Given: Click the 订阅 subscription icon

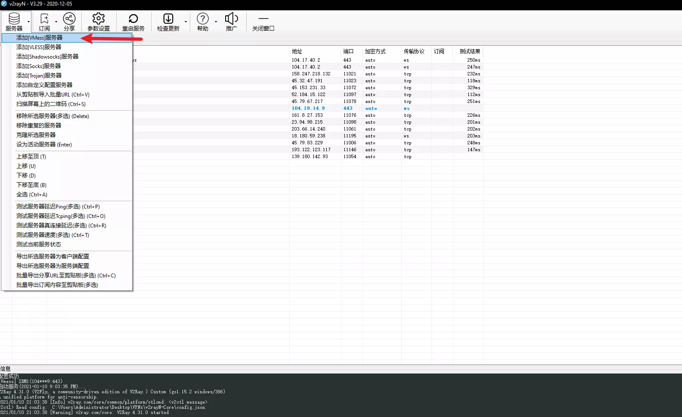Looking at the screenshot, I should pos(44,22).
